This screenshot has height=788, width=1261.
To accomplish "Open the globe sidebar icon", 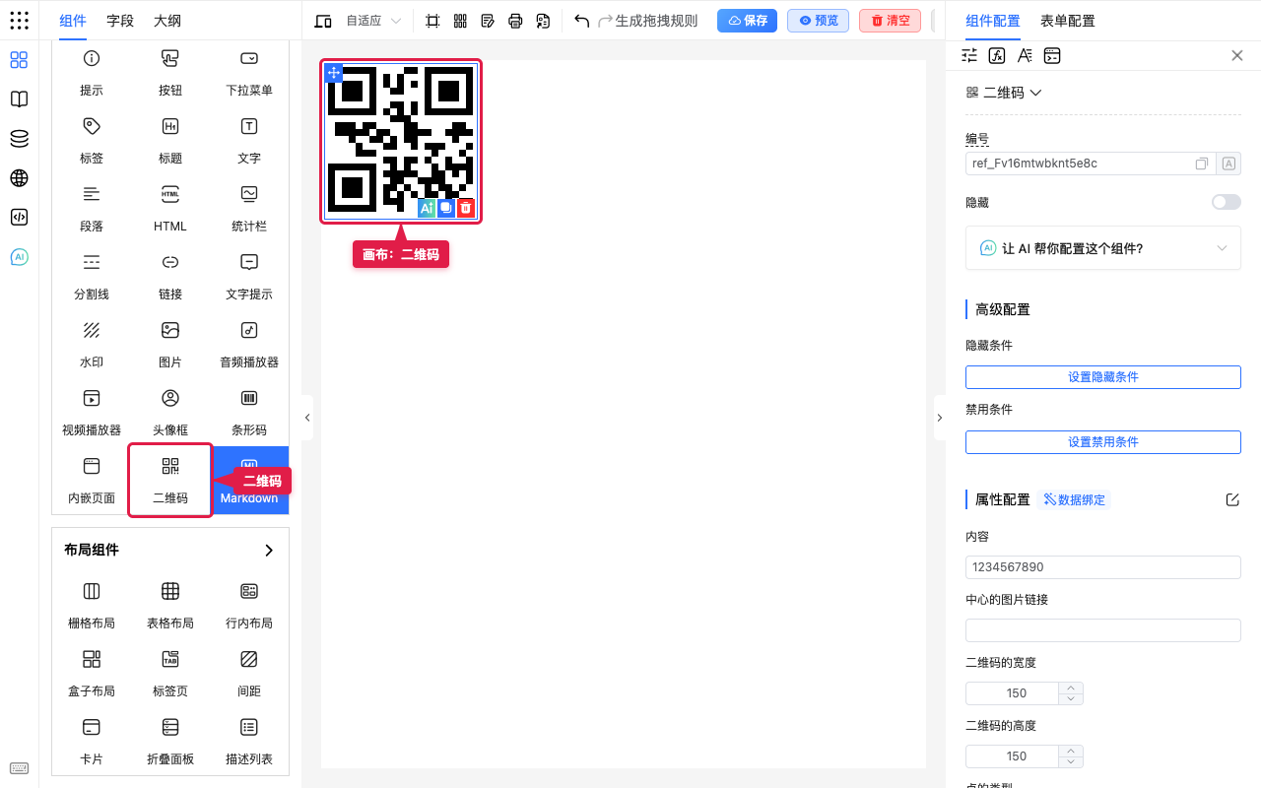I will click(x=19, y=178).
